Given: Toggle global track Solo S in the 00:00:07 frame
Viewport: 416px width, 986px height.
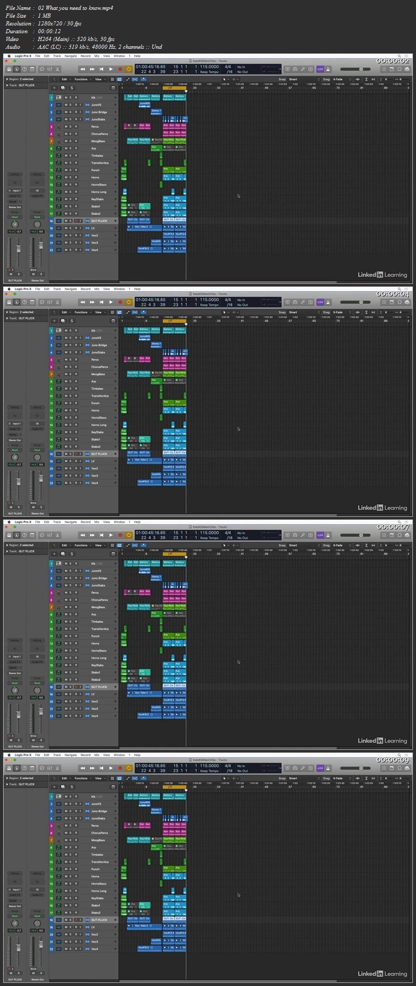Looking at the screenshot, I should point(72,554).
